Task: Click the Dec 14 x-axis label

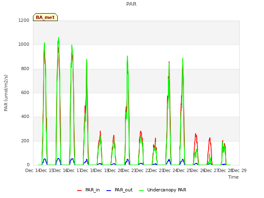Action: [x=33, y=170]
